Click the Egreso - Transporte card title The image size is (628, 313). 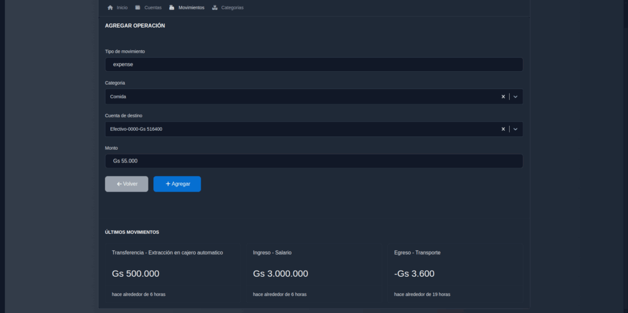[417, 253]
